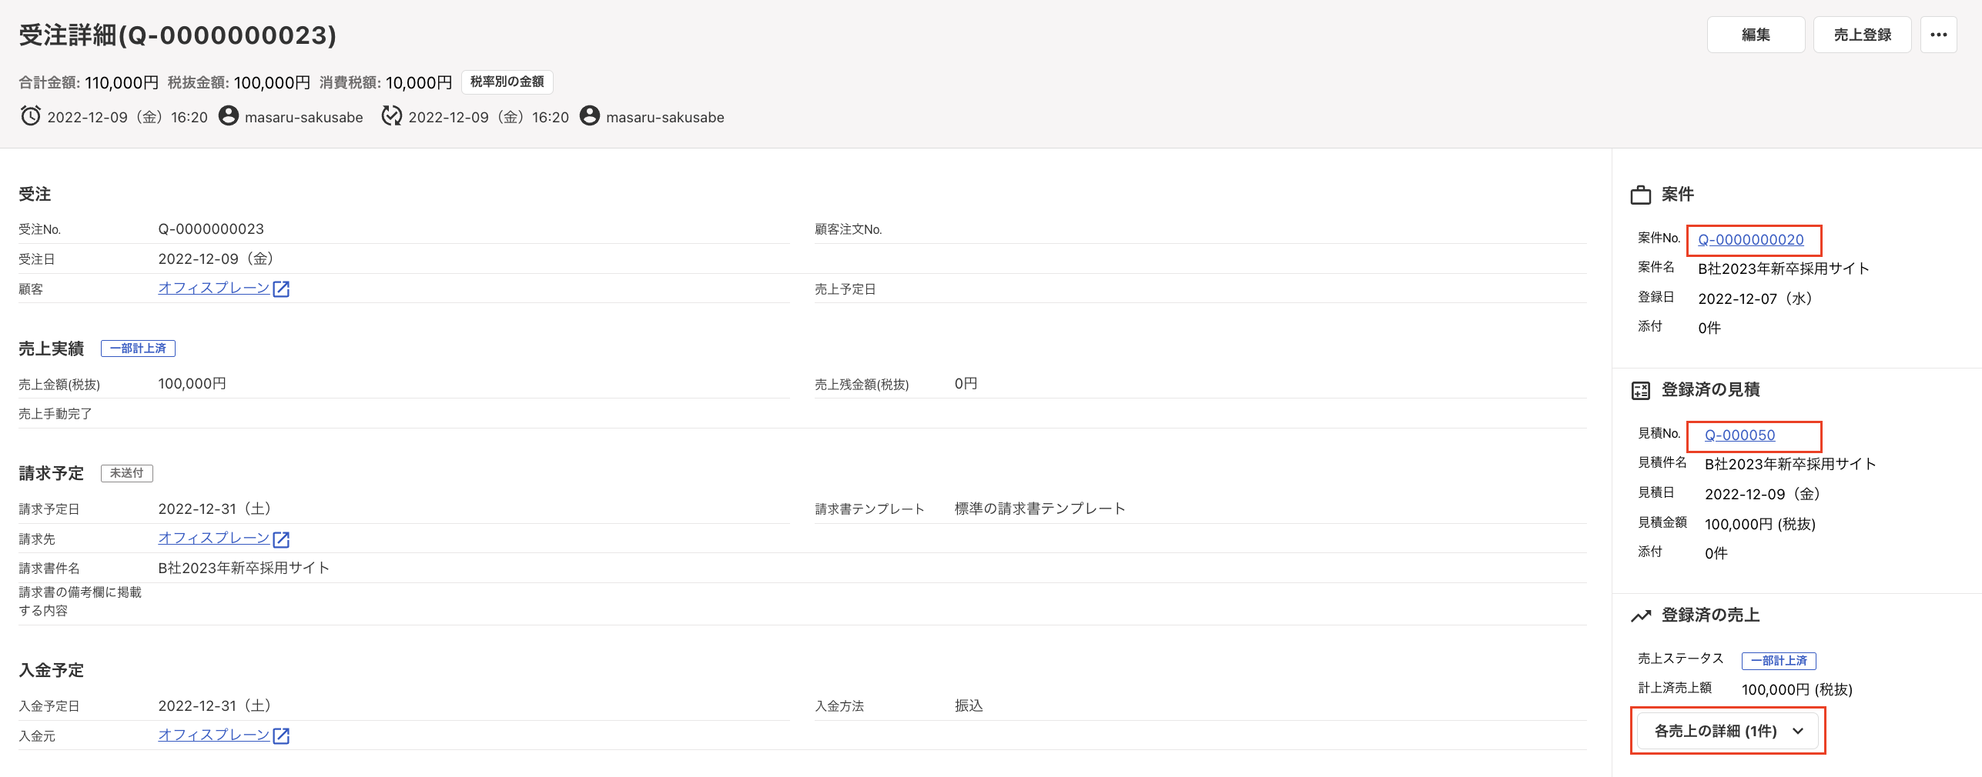Viewport: 1982px width, 777px height.
Task: Show 税率別の金額 breakdown
Action: pos(507,82)
